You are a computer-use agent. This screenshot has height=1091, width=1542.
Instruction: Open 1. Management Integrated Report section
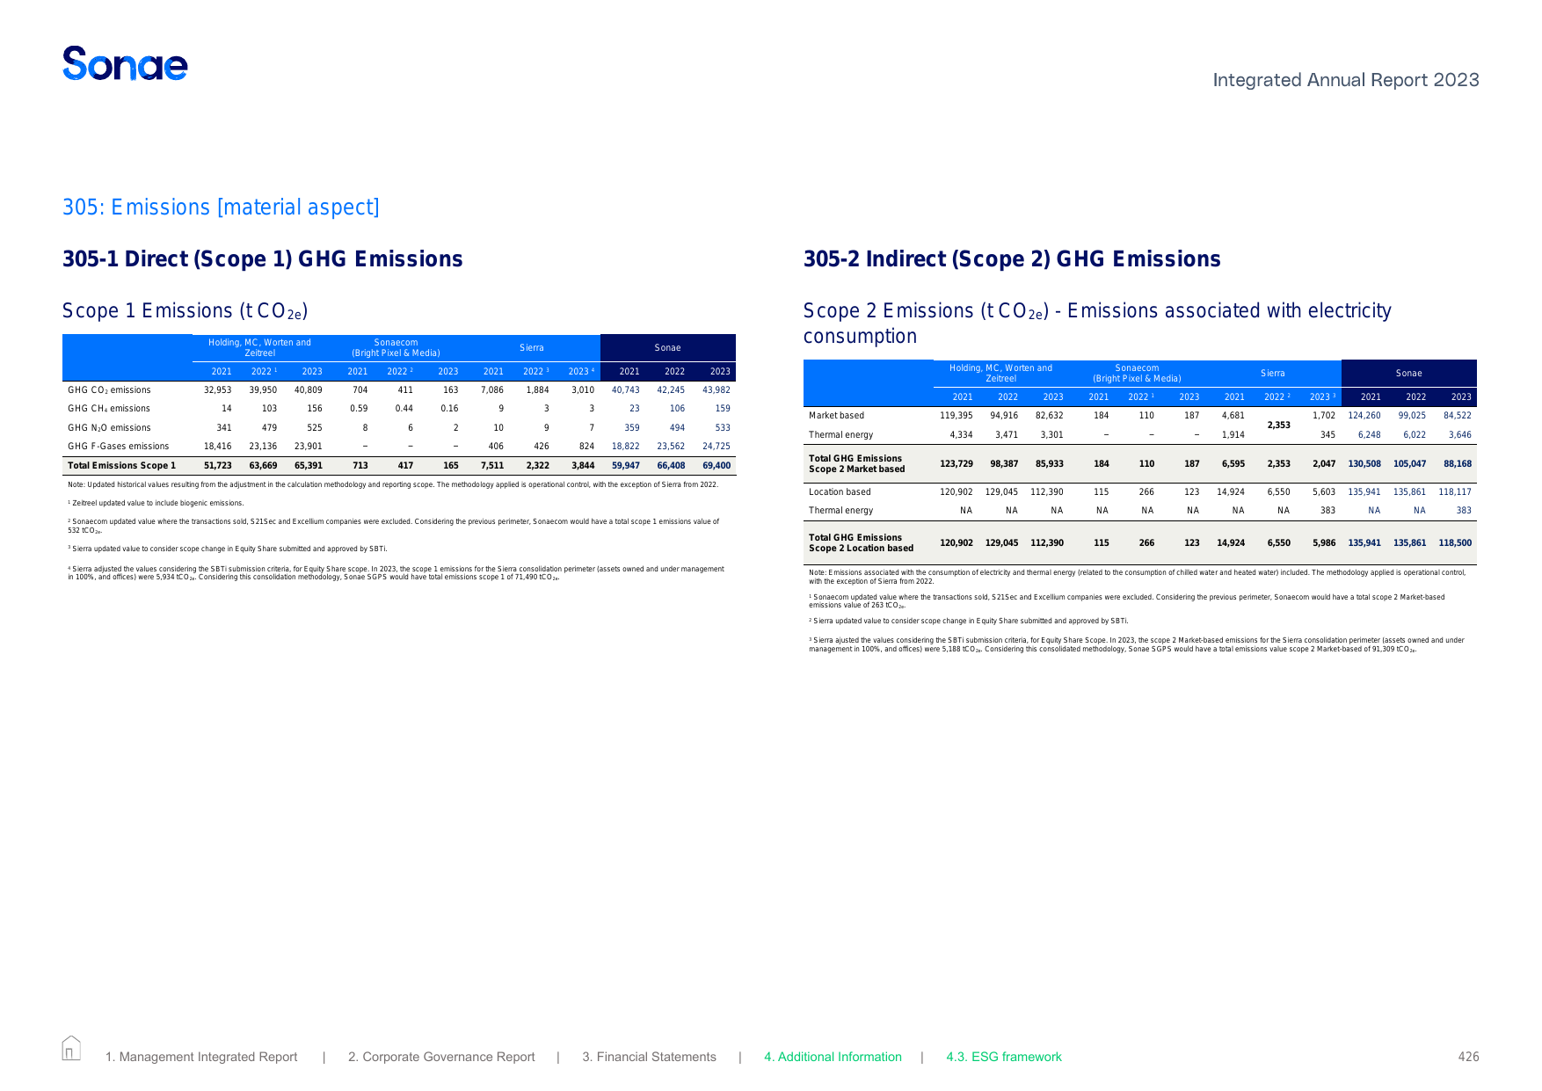click(201, 1057)
